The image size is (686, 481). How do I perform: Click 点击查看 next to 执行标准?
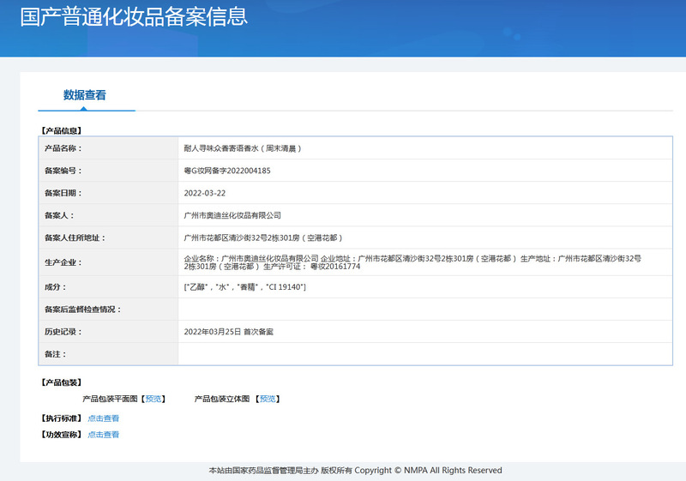103,418
